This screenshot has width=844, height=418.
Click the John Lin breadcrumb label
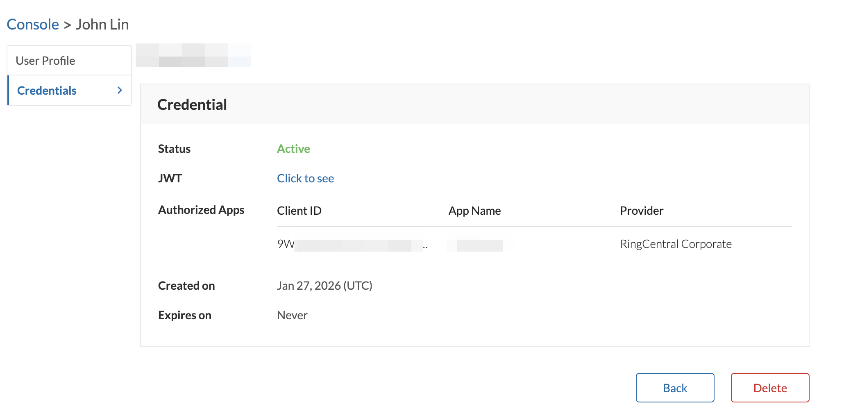(x=102, y=24)
